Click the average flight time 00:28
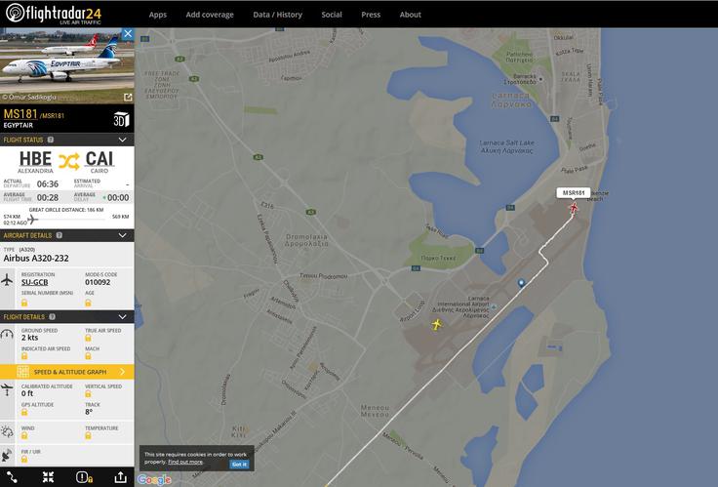718x487 pixels. tap(48, 198)
